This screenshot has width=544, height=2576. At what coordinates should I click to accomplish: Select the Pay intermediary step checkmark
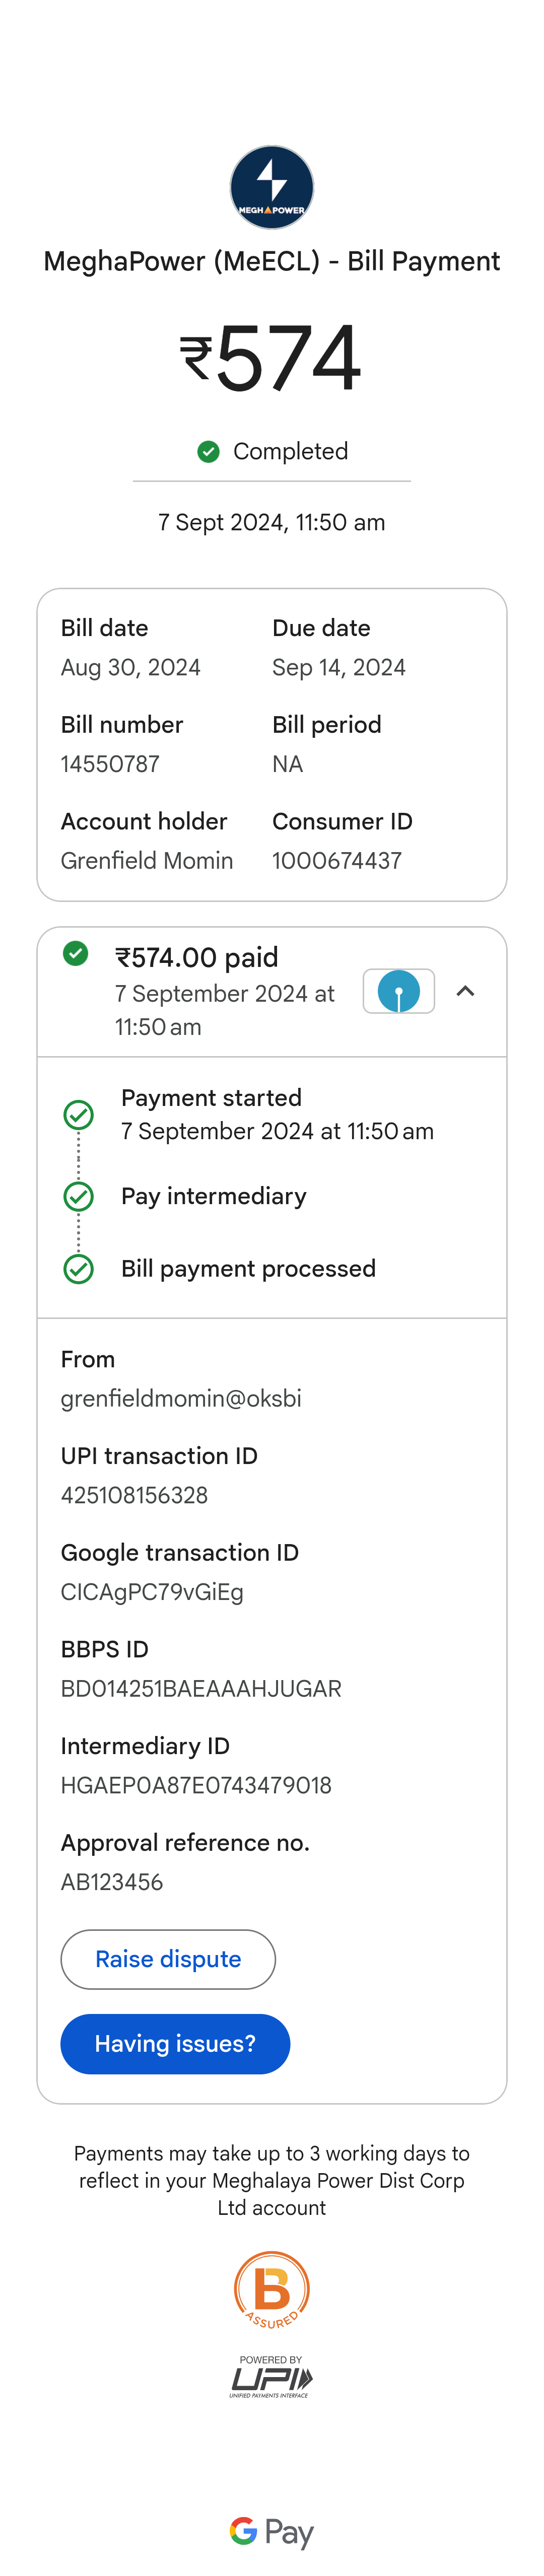click(78, 1196)
